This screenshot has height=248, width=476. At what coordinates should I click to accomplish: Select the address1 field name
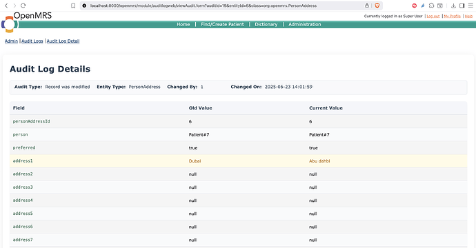pos(23,161)
